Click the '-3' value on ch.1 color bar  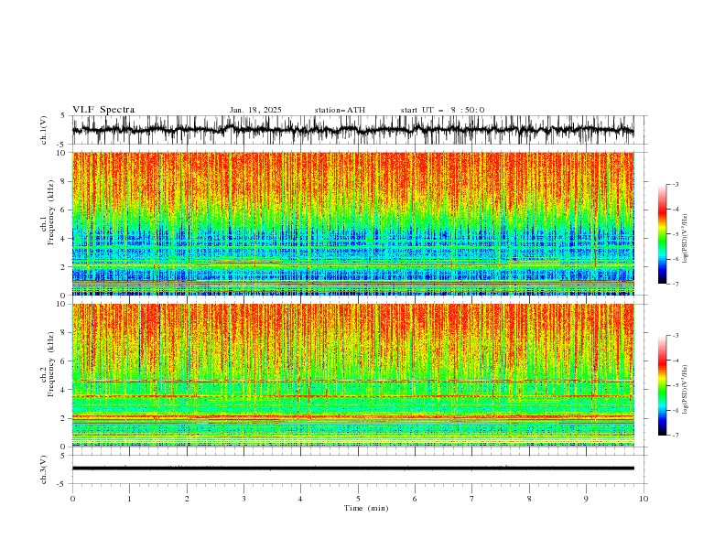[x=675, y=184]
